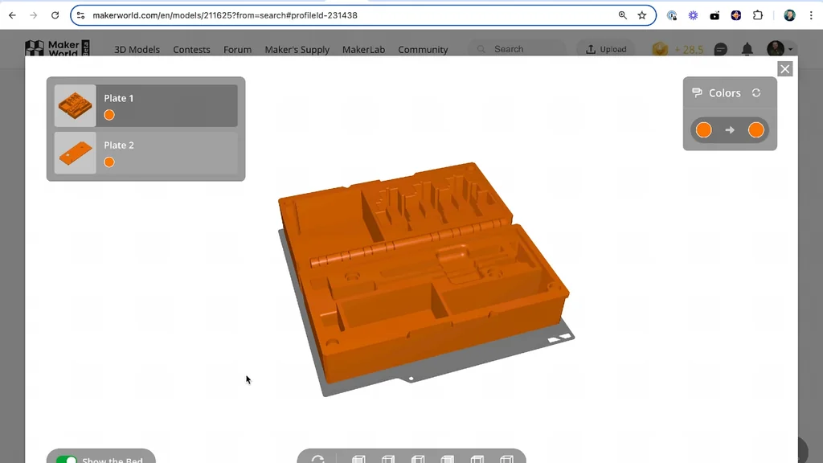Image resolution: width=823 pixels, height=463 pixels.
Task: Click the black video player extension icon
Action: [714, 16]
